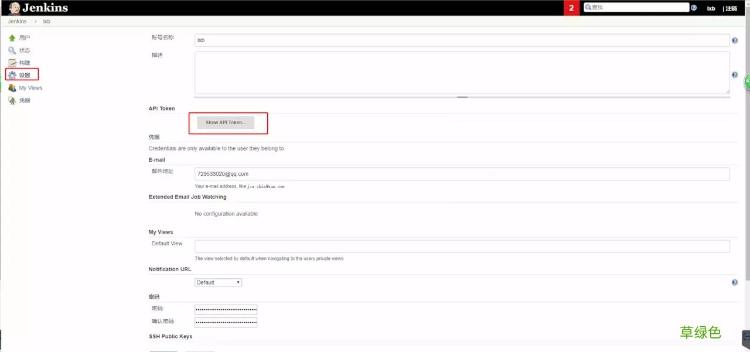
Task: Open the lxb user link in top bar
Action: [711, 8]
